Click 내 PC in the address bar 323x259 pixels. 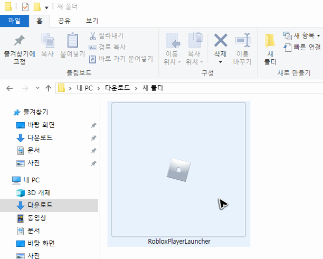pos(84,88)
